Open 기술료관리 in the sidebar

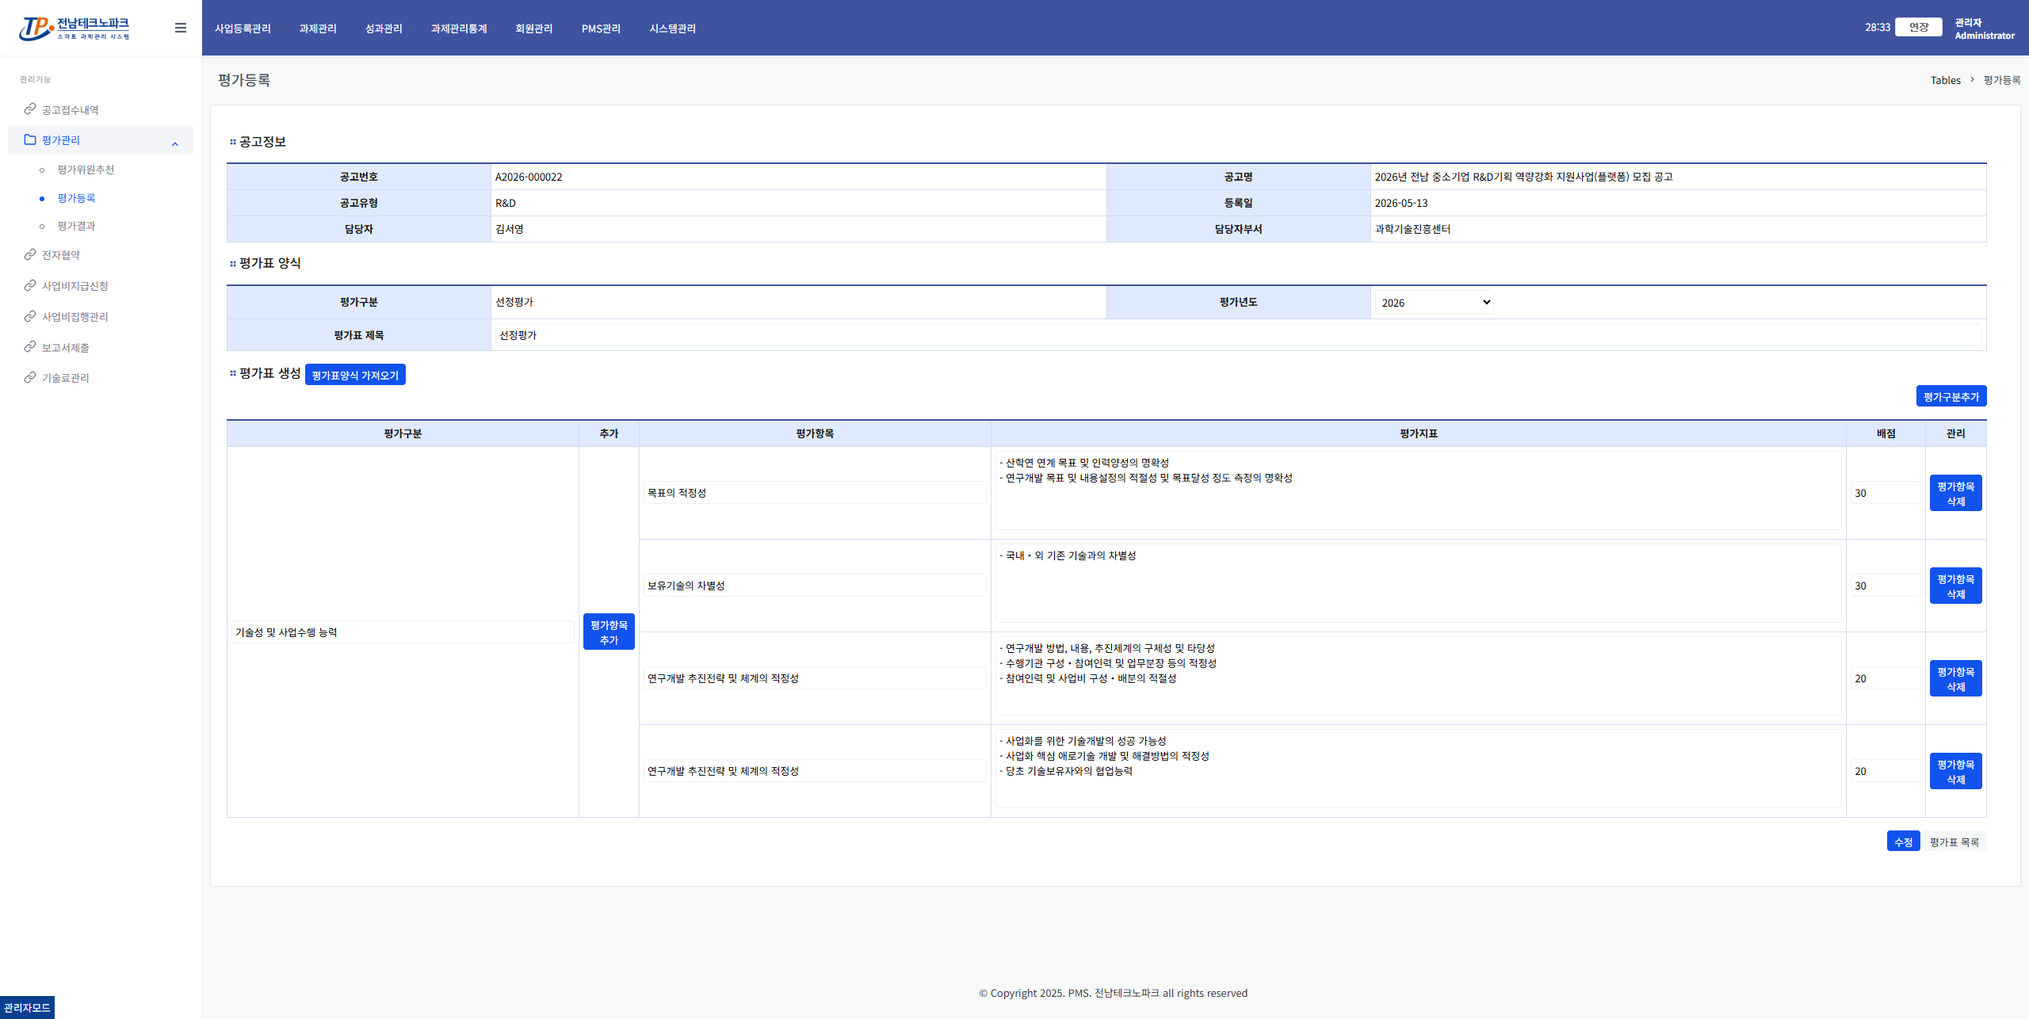coord(65,377)
